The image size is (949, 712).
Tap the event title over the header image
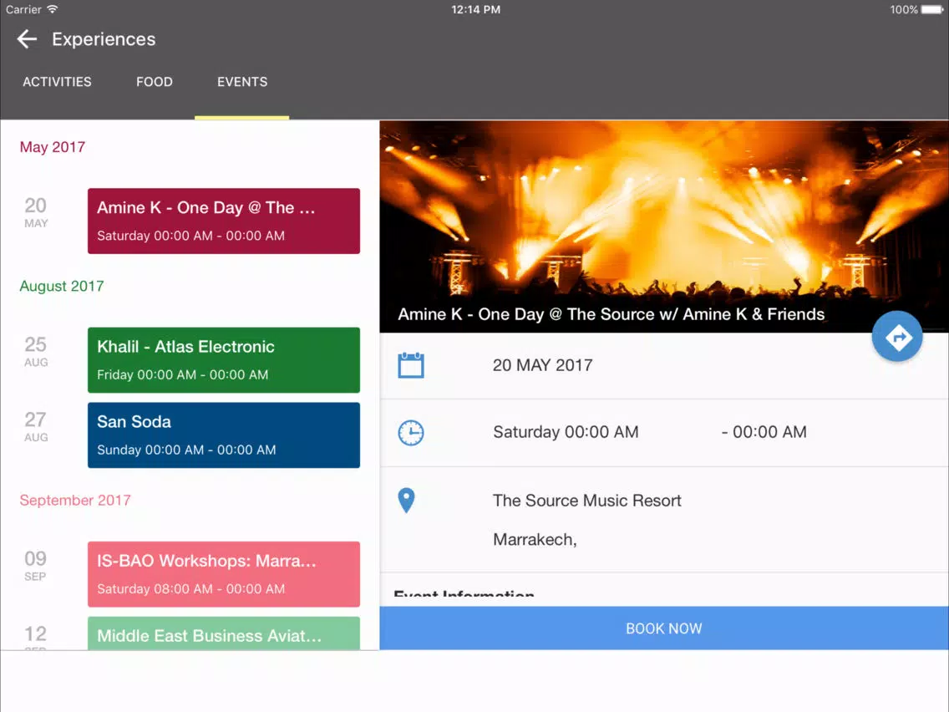[612, 314]
